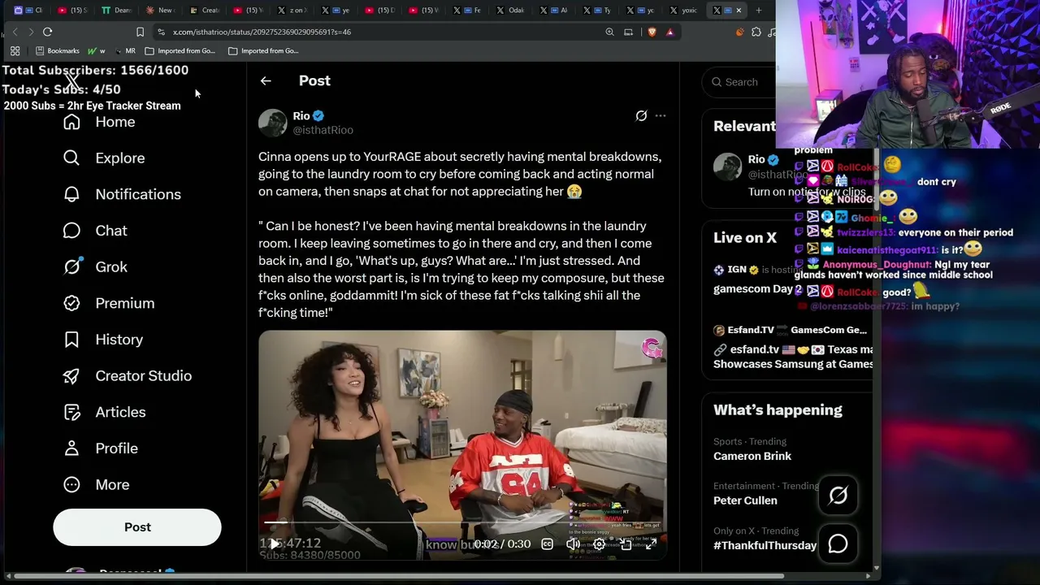Open the browser extensions puzzle icon
This screenshot has height=585, width=1040.
click(x=756, y=32)
